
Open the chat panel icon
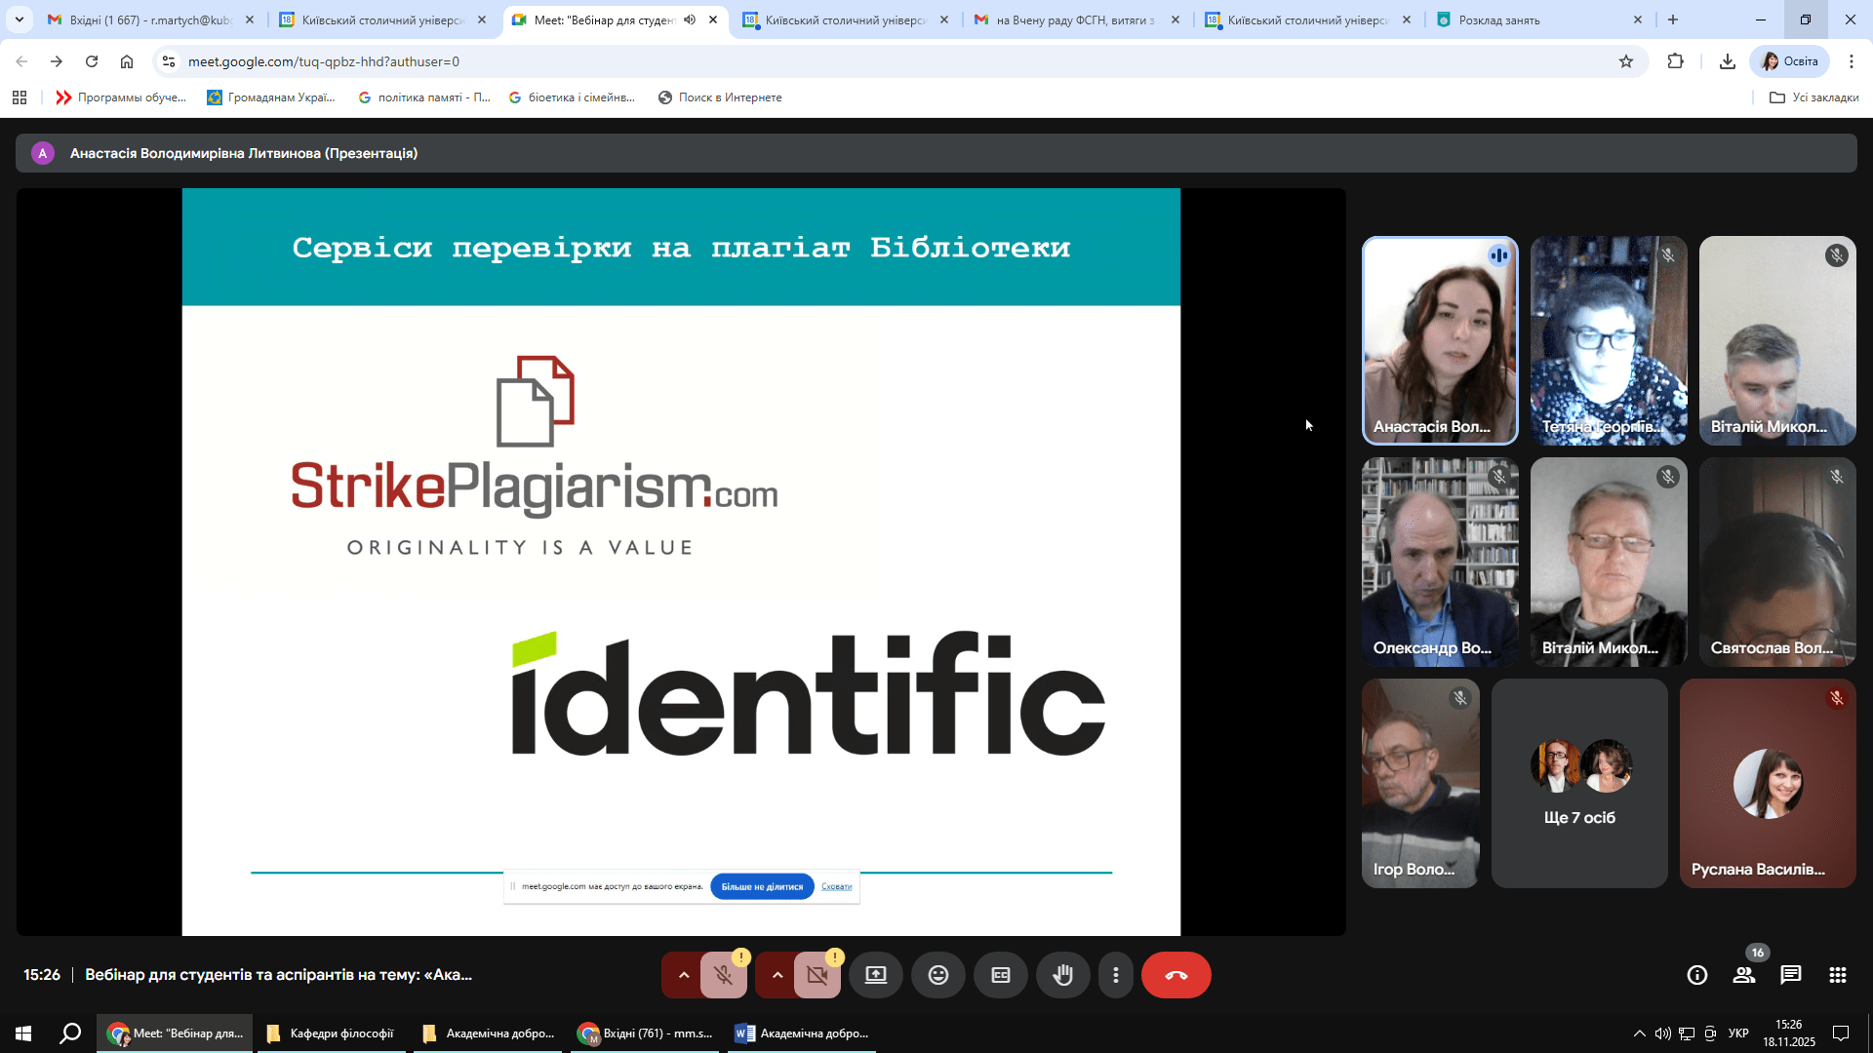(1791, 975)
